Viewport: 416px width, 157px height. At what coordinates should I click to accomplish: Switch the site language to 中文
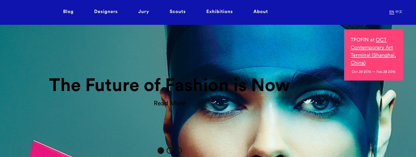pos(399,12)
